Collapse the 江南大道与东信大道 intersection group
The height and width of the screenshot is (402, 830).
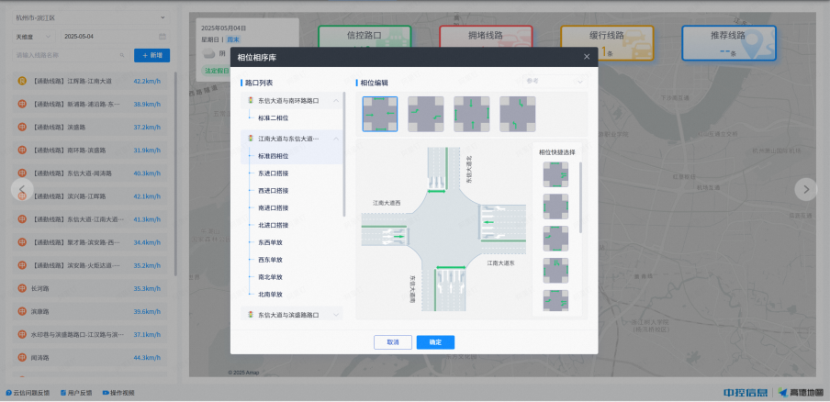pyautogui.click(x=336, y=139)
